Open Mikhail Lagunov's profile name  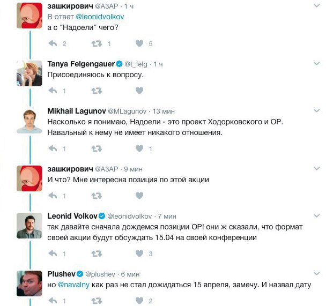[x=77, y=111]
